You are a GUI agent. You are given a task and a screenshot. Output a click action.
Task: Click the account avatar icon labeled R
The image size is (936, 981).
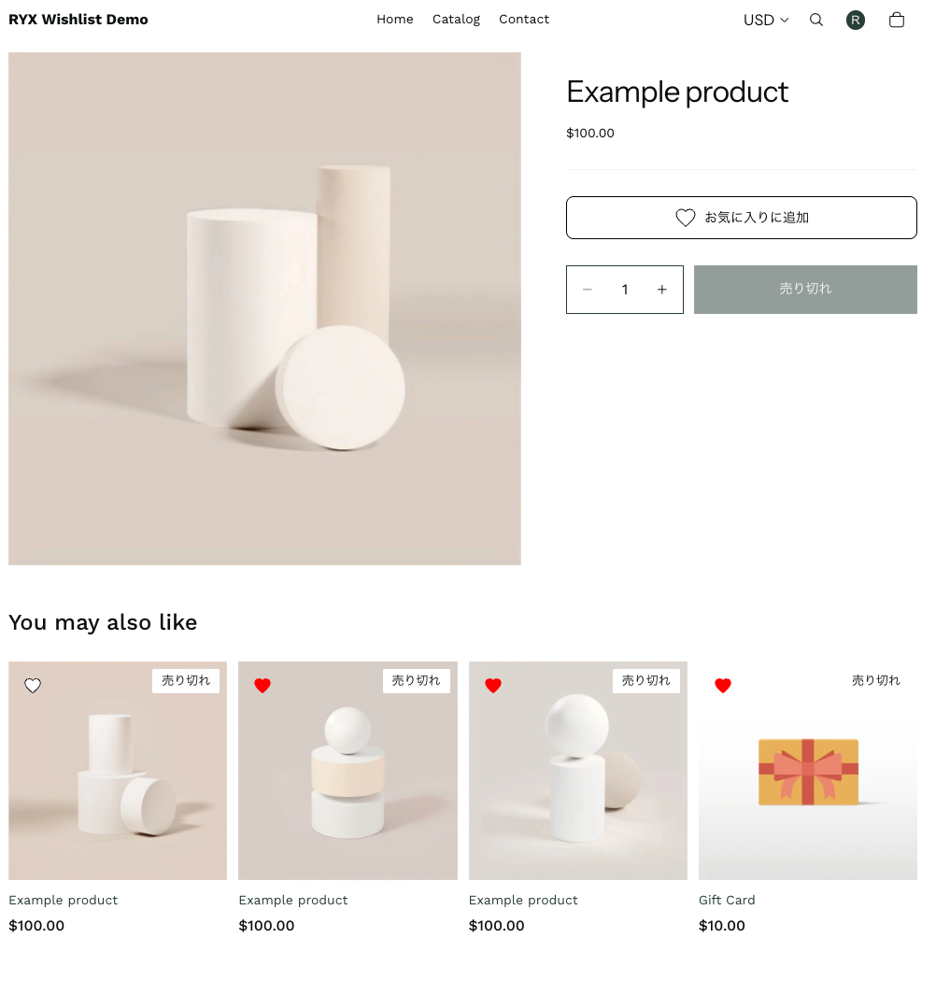(x=855, y=20)
